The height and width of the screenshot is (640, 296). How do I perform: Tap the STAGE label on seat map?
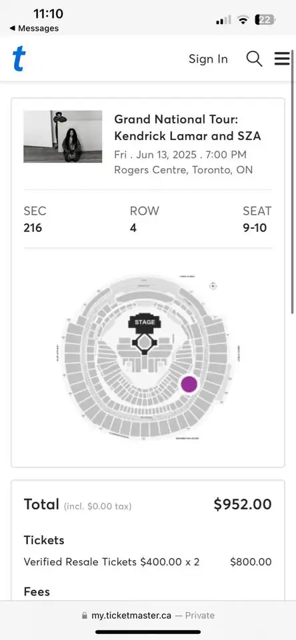pos(145,322)
